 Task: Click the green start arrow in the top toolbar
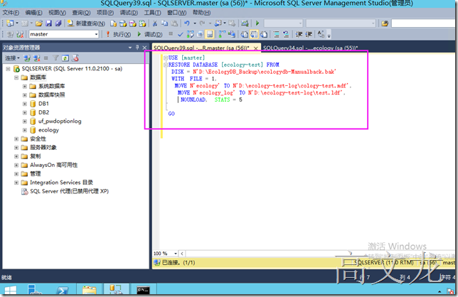pyautogui.click(x=257, y=23)
